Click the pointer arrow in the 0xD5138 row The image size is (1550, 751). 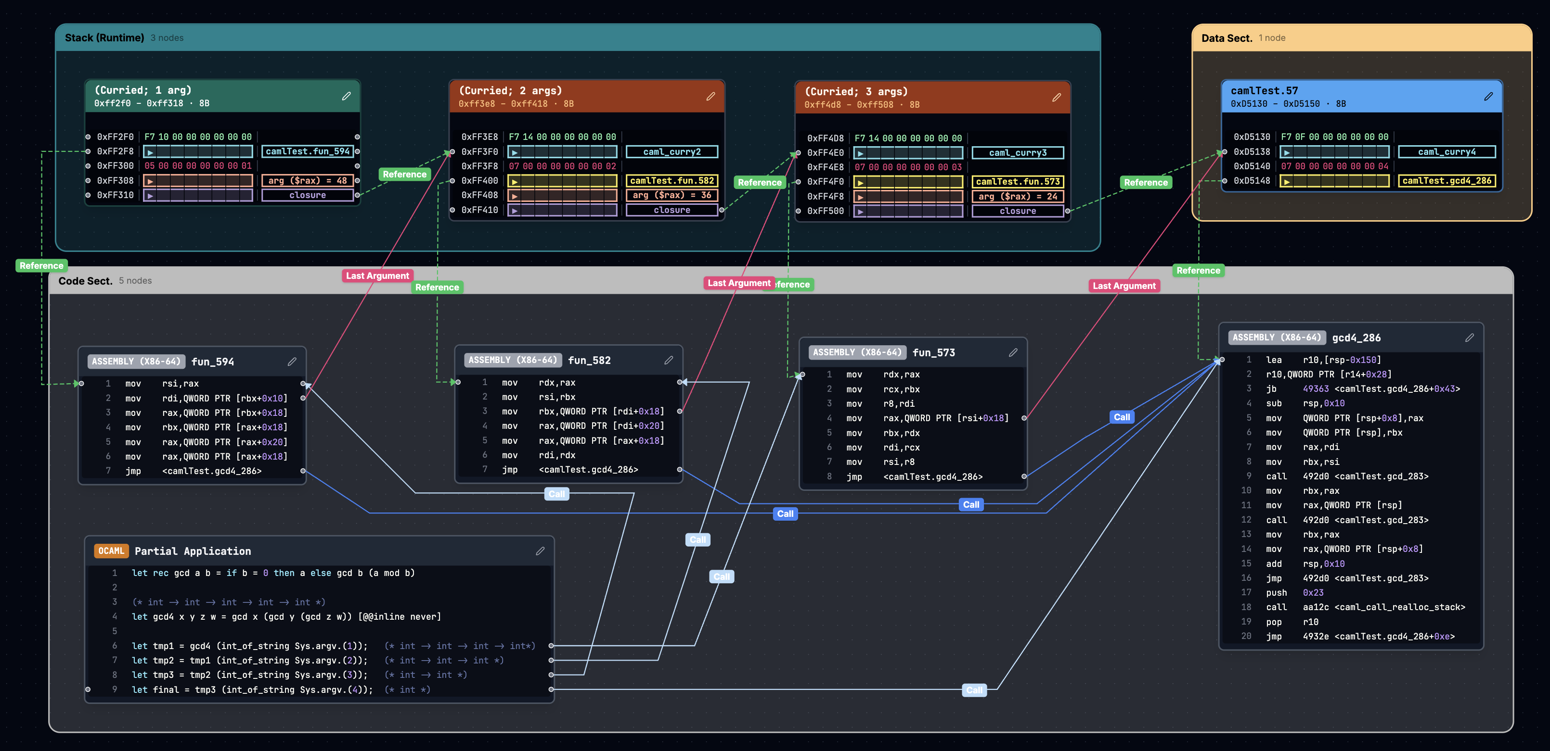click(1287, 152)
